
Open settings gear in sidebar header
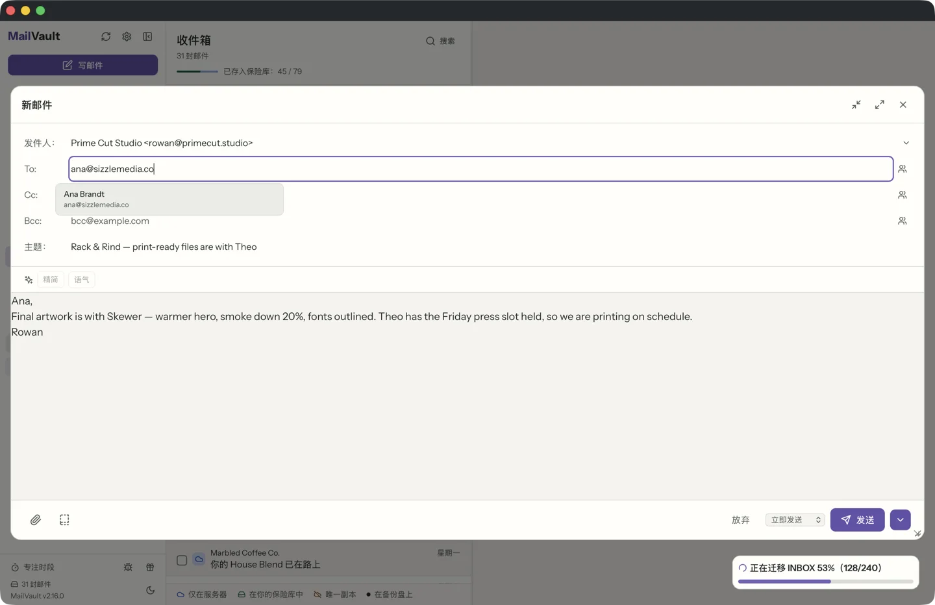pyautogui.click(x=127, y=36)
